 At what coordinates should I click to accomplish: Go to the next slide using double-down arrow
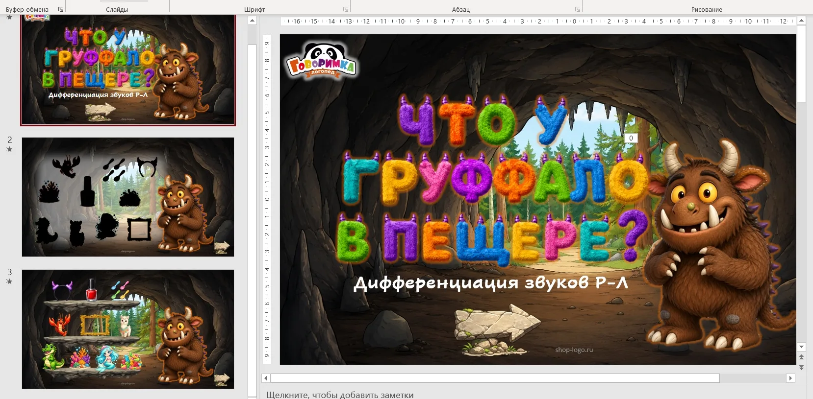click(x=802, y=367)
